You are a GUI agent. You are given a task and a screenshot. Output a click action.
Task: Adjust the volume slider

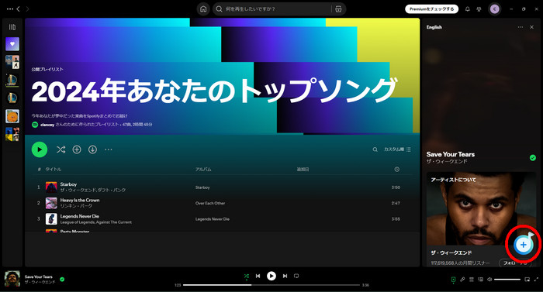pyautogui.click(x=507, y=280)
